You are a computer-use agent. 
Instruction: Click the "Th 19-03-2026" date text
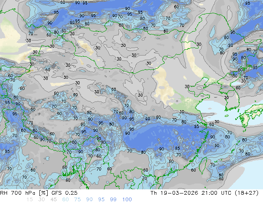174,193
